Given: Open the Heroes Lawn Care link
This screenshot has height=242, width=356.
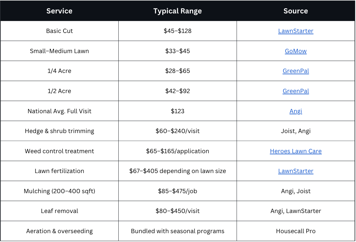Looking at the screenshot, I should tap(296, 151).
